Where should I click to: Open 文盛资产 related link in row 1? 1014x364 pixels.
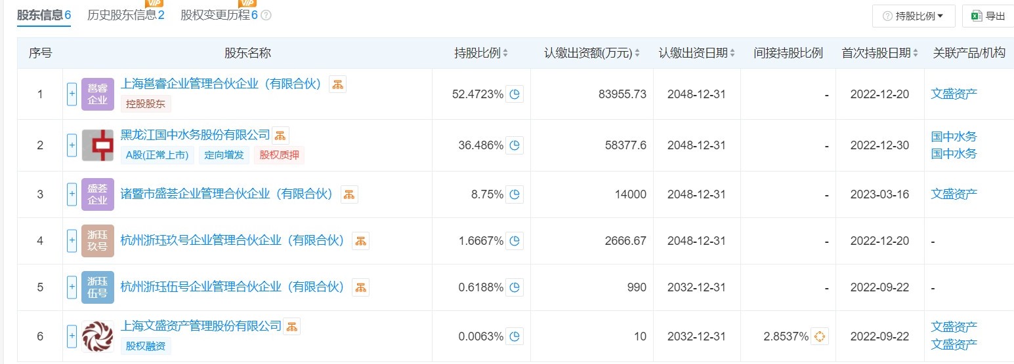pyautogui.click(x=954, y=94)
